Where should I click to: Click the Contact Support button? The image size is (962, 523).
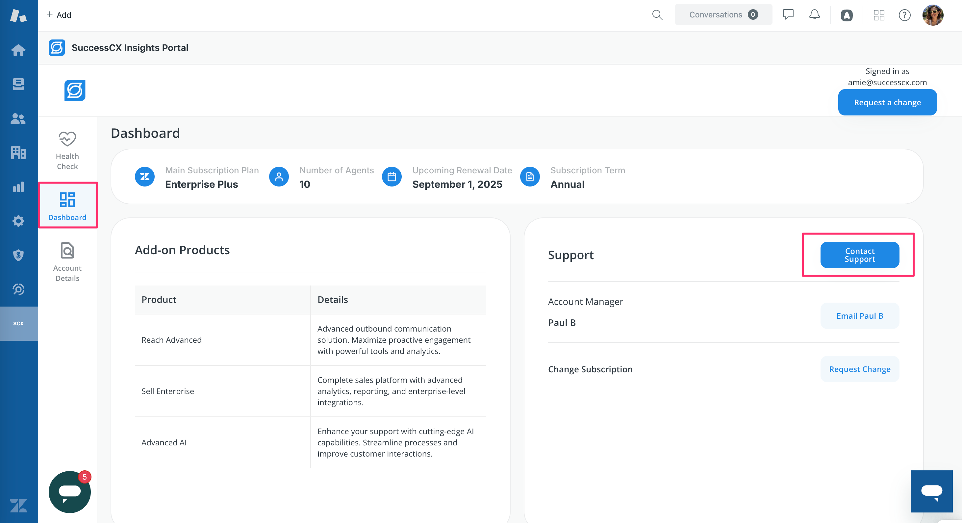(x=860, y=255)
